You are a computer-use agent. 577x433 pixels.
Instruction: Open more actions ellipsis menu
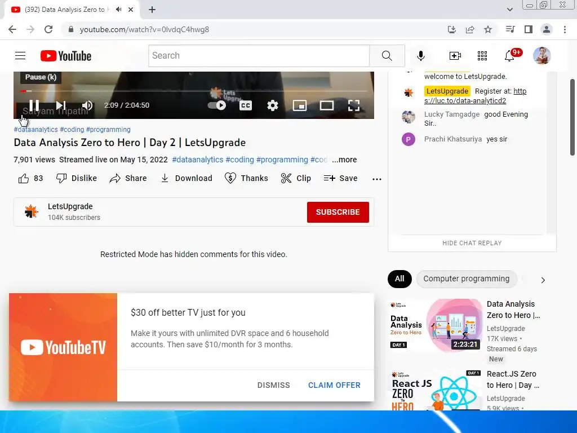tap(377, 179)
